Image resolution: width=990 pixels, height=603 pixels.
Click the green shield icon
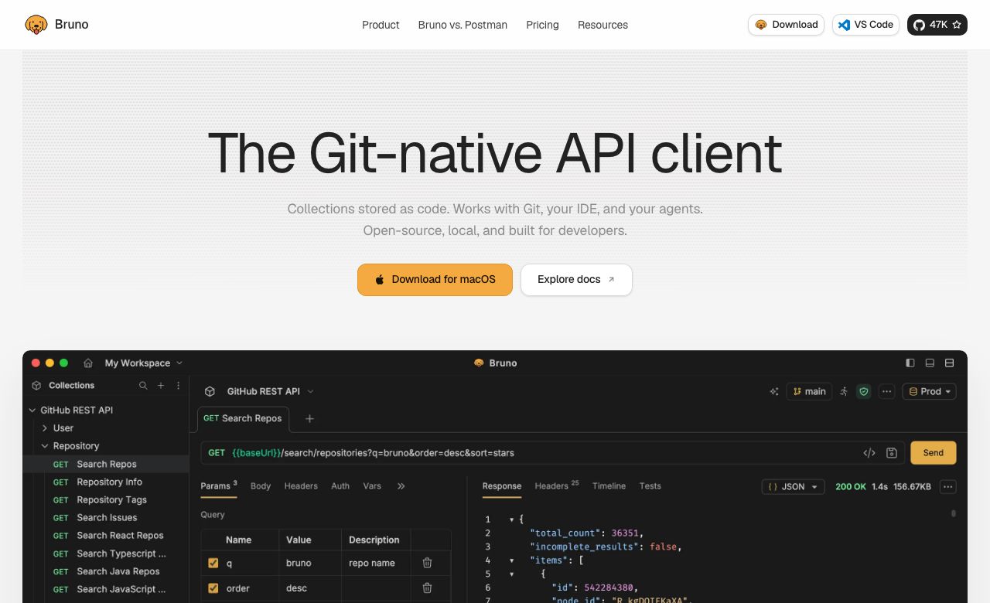point(864,391)
